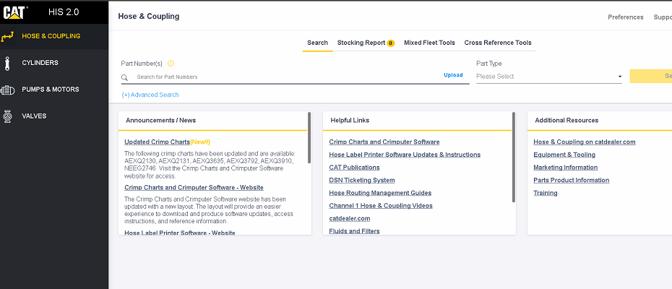Open the Equipment & Tooling resource link
The image size is (672, 289).
pos(564,155)
